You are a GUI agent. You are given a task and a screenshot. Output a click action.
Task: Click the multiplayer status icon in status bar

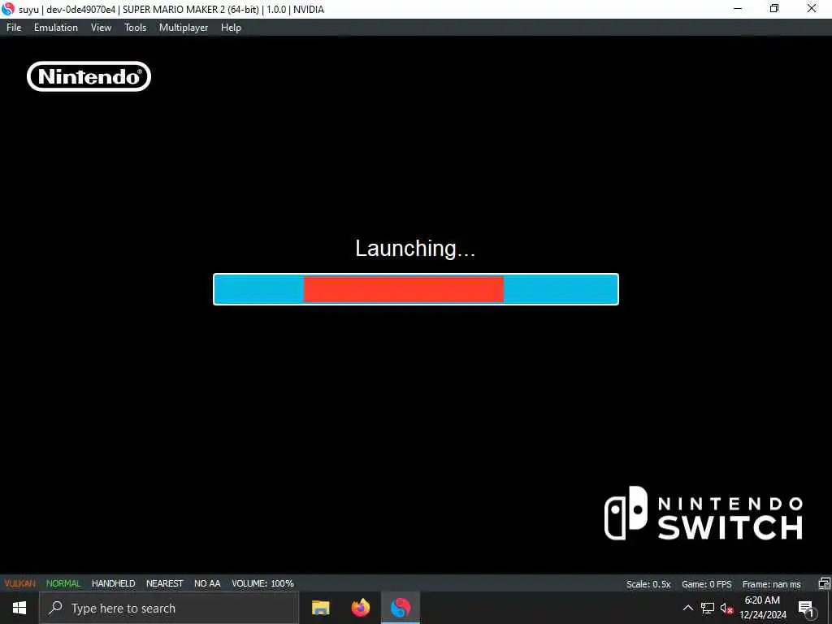click(824, 583)
